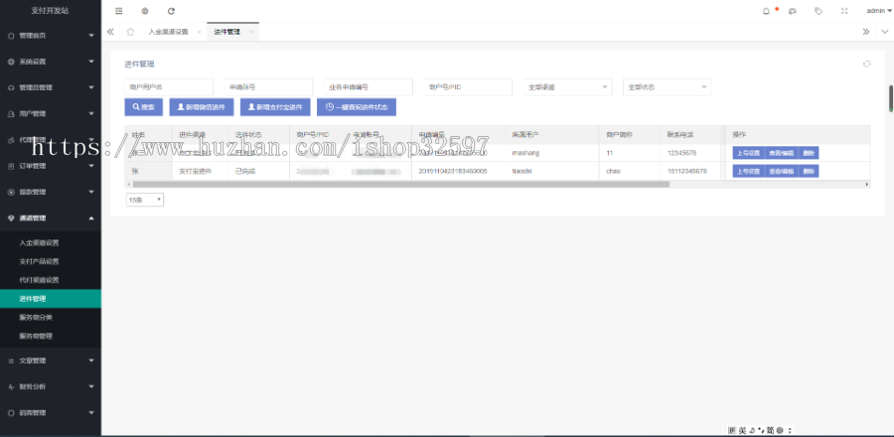Open 服务商管理 in sidebar submenu
Viewport: 894px width, 437px height.
tap(51, 336)
